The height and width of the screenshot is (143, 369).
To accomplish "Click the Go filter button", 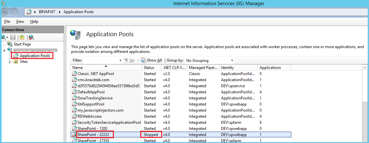I will (x=130, y=60).
